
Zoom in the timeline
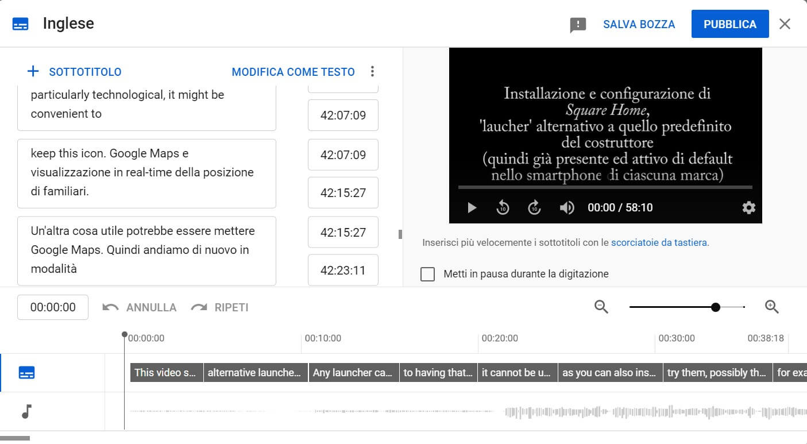(x=772, y=307)
